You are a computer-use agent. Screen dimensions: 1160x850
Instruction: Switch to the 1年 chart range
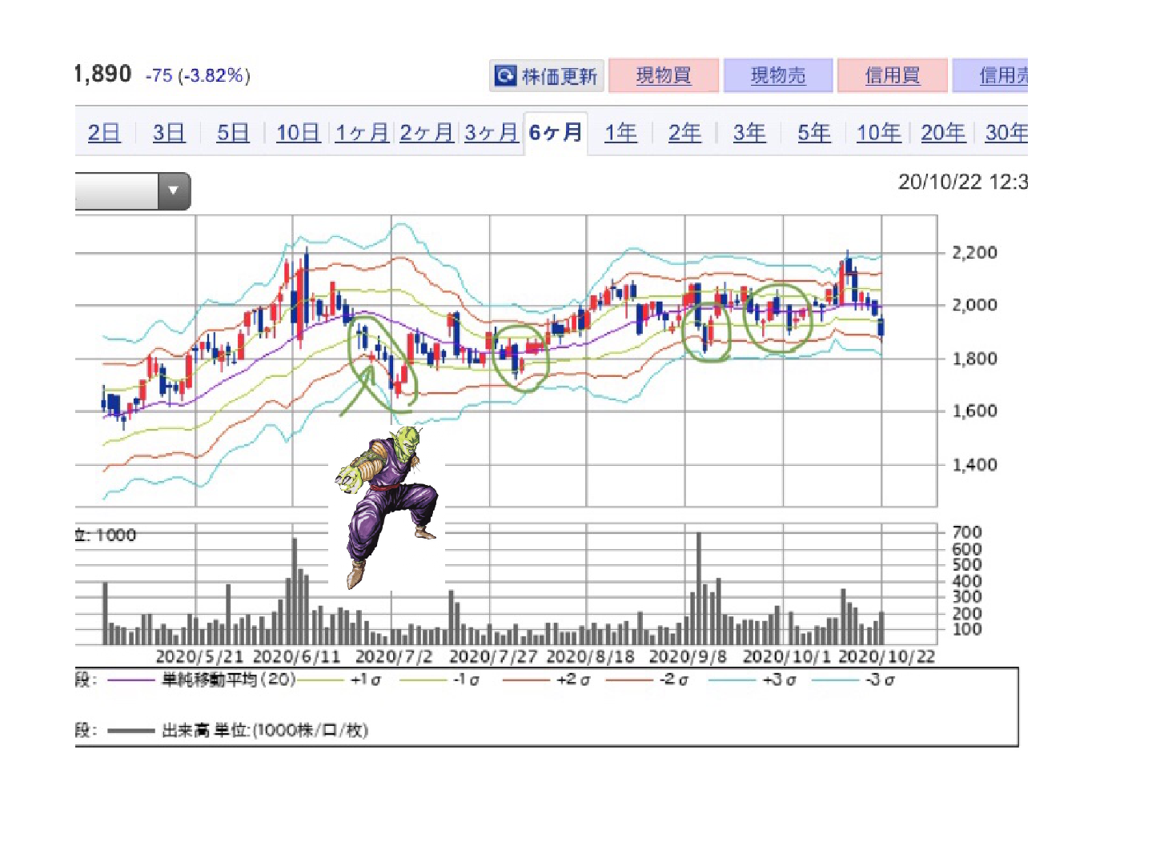coord(620,132)
